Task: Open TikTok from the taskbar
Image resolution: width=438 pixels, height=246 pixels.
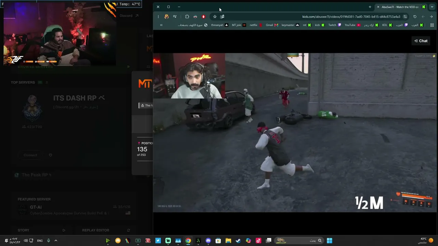Action: [x=258, y=241]
